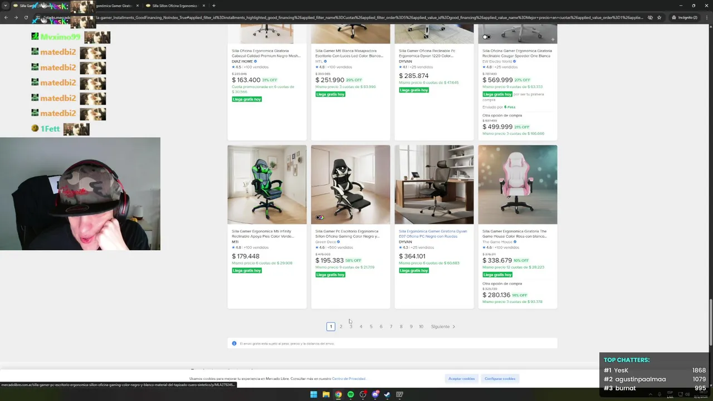Click the Aceptar cookies button
The height and width of the screenshot is (401, 713).
(462, 379)
